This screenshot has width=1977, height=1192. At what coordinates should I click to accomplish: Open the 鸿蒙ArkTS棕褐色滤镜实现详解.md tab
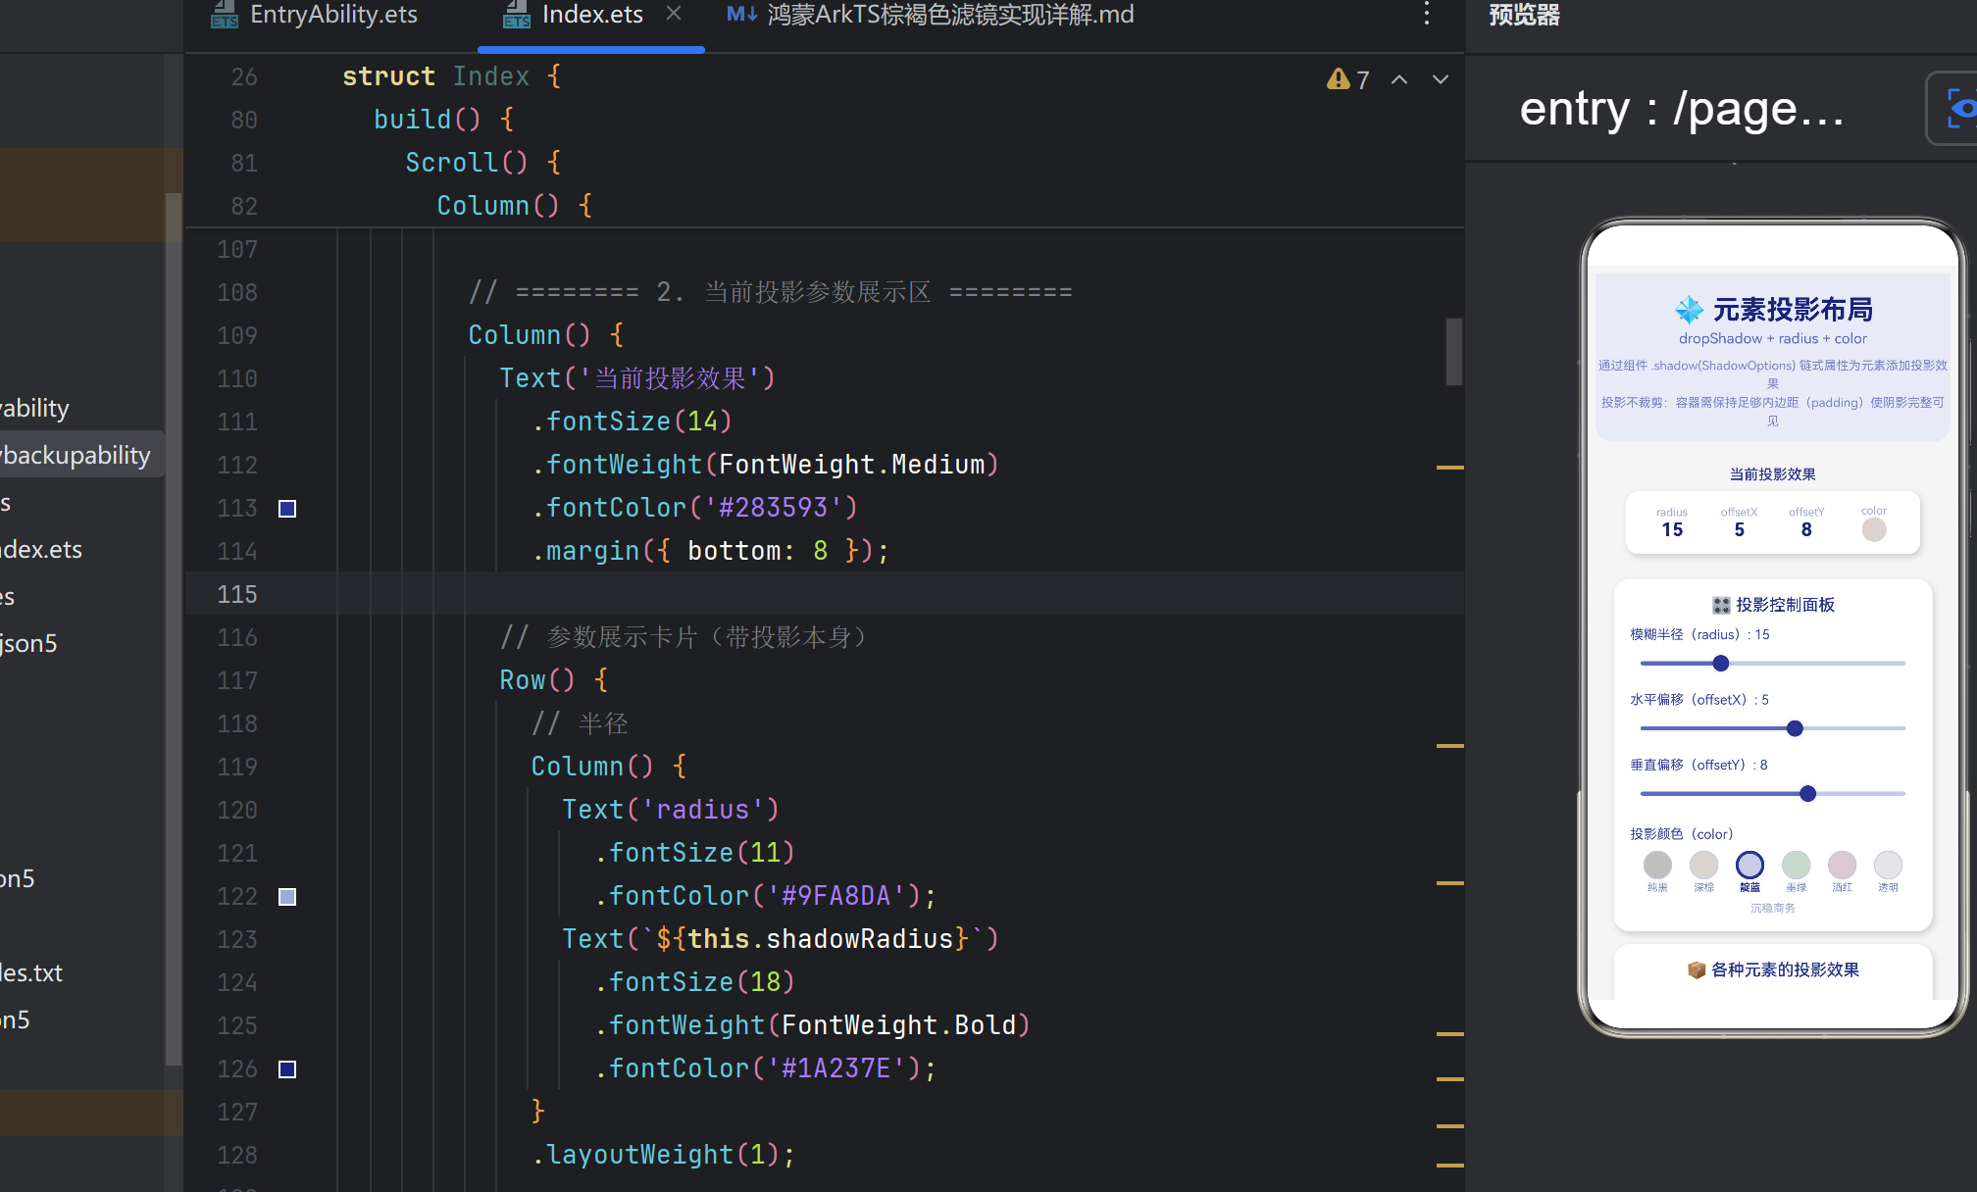949,15
